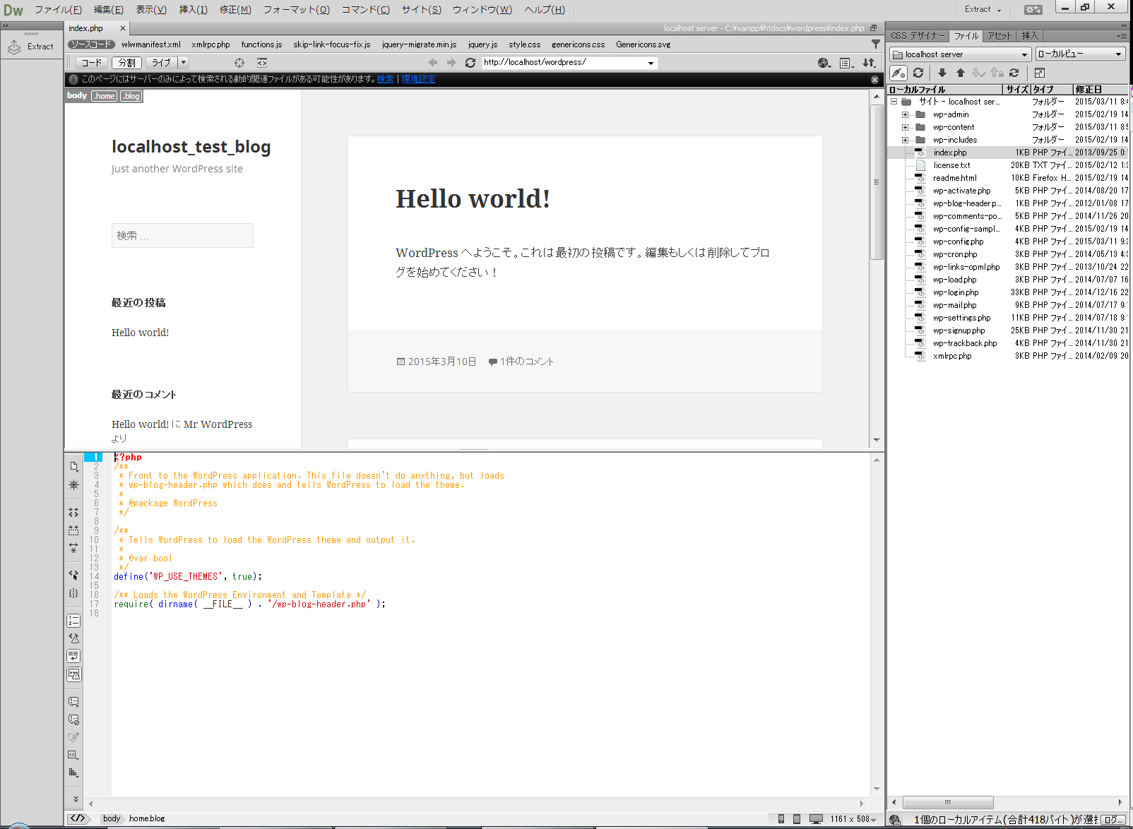Screen dimensions: 1133x829
Task: Toggle Live view (ライブ)
Action: point(162,63)
